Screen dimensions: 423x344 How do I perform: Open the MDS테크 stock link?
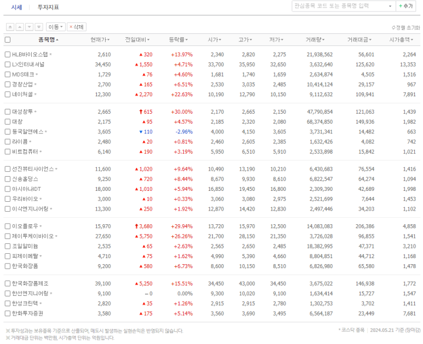[23, 74]
